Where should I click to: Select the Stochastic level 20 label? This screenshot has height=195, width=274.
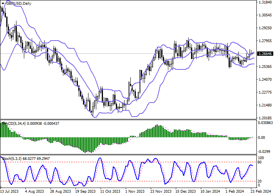click(260, 181)
